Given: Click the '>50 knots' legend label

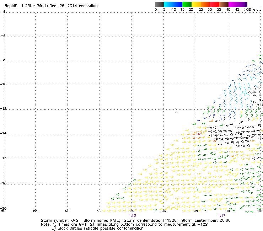Looking at the screenshot, I should (x=253, y=10).
